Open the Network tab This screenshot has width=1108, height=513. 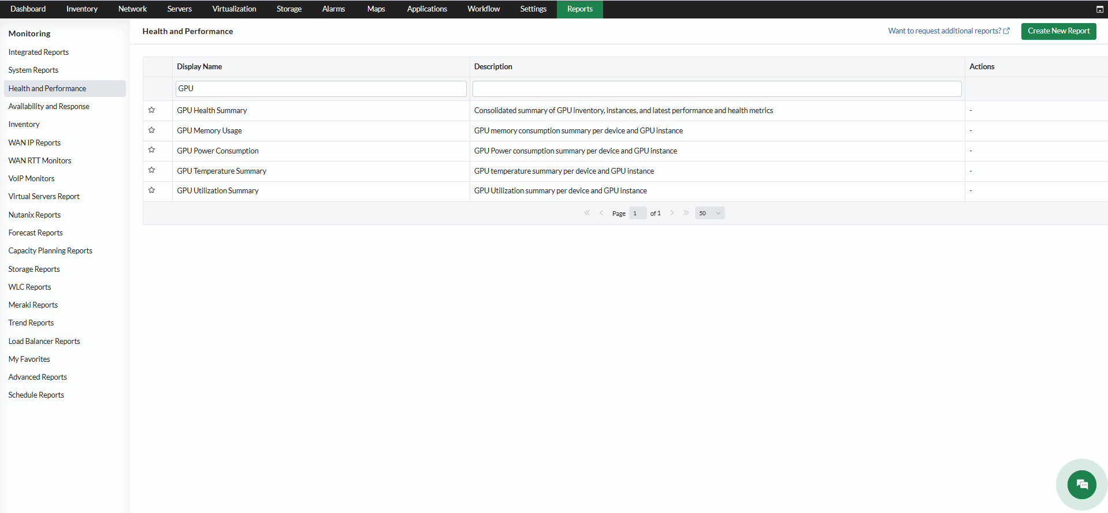132,9
